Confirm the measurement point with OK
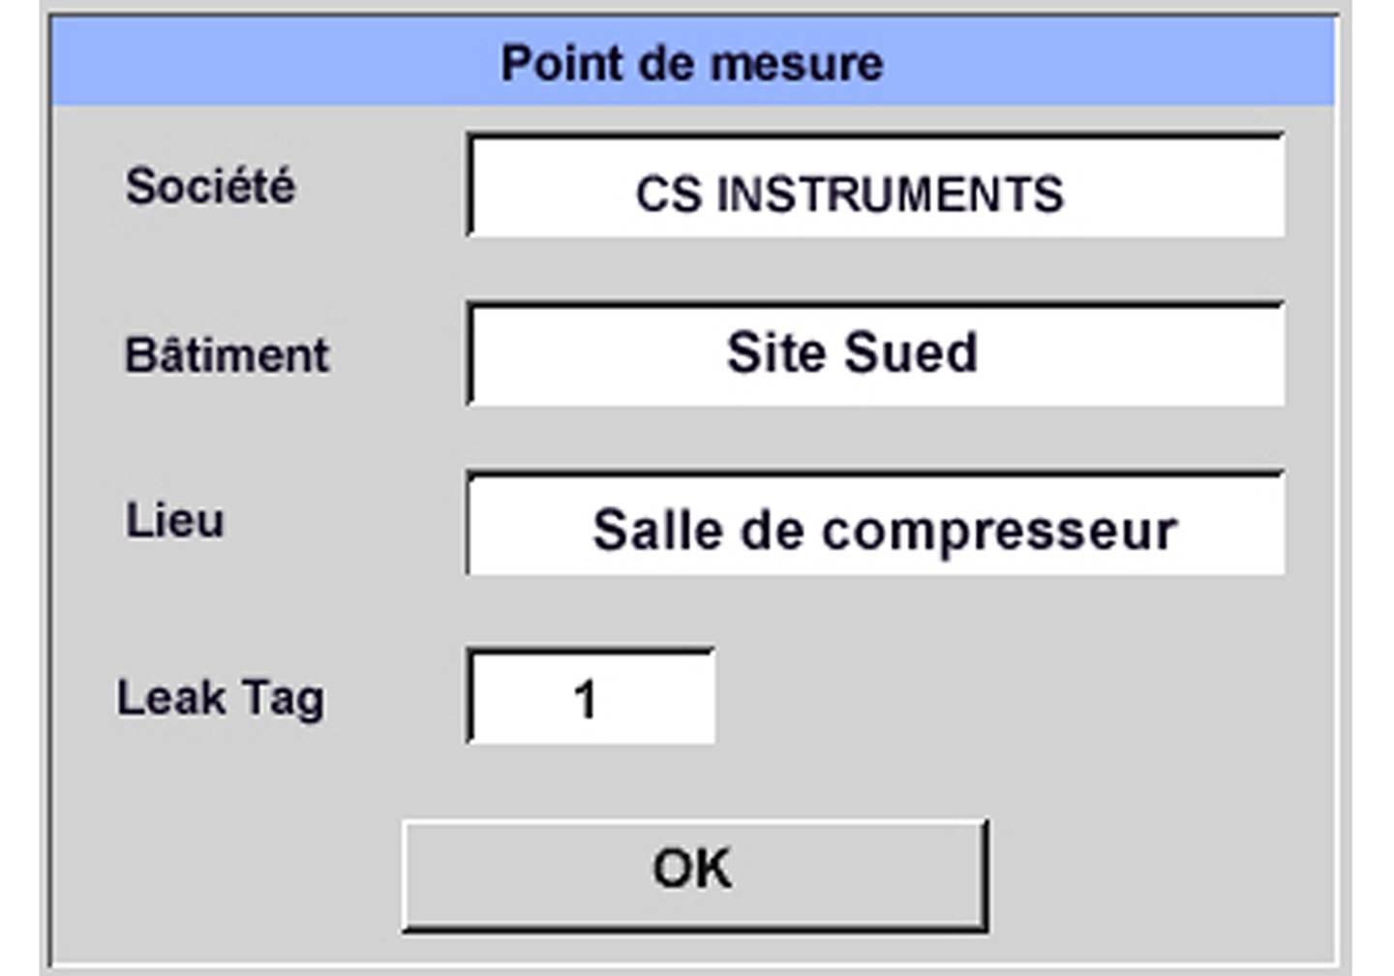 pyautogui.click(x=694, y=872)
